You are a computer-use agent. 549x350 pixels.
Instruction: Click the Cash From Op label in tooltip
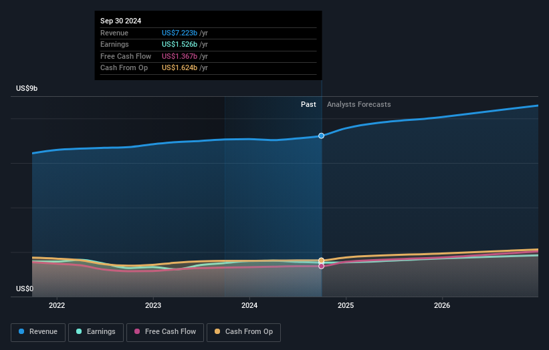124,68
